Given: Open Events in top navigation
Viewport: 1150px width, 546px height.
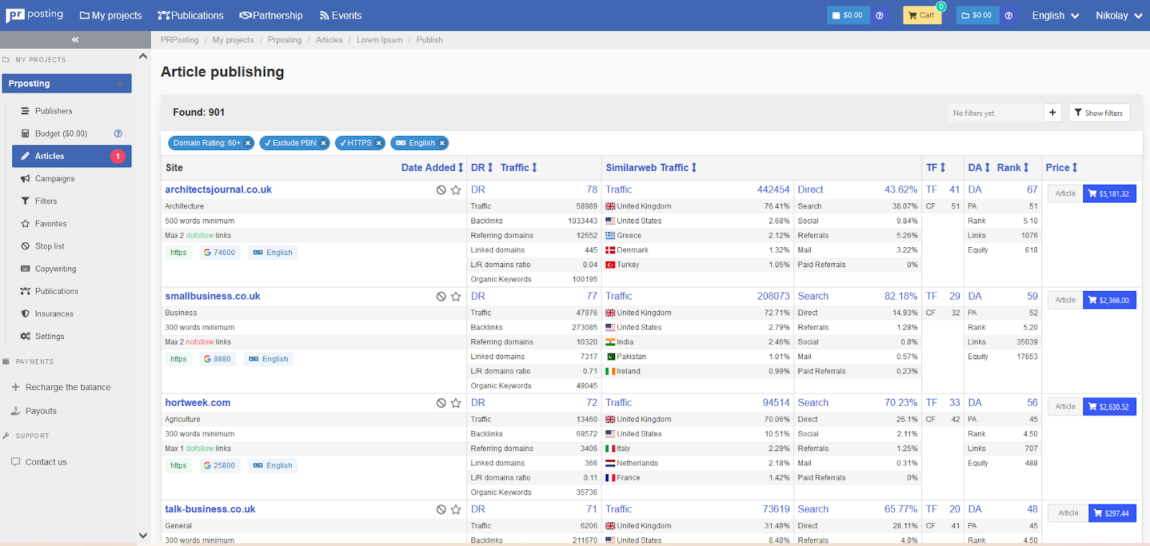Looking at the screenshot, I should pos(341,15).
